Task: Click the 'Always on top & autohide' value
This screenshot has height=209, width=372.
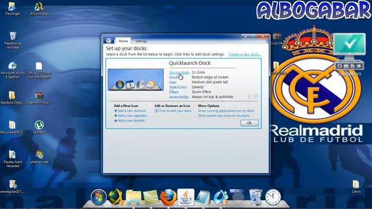Action: 212,97
